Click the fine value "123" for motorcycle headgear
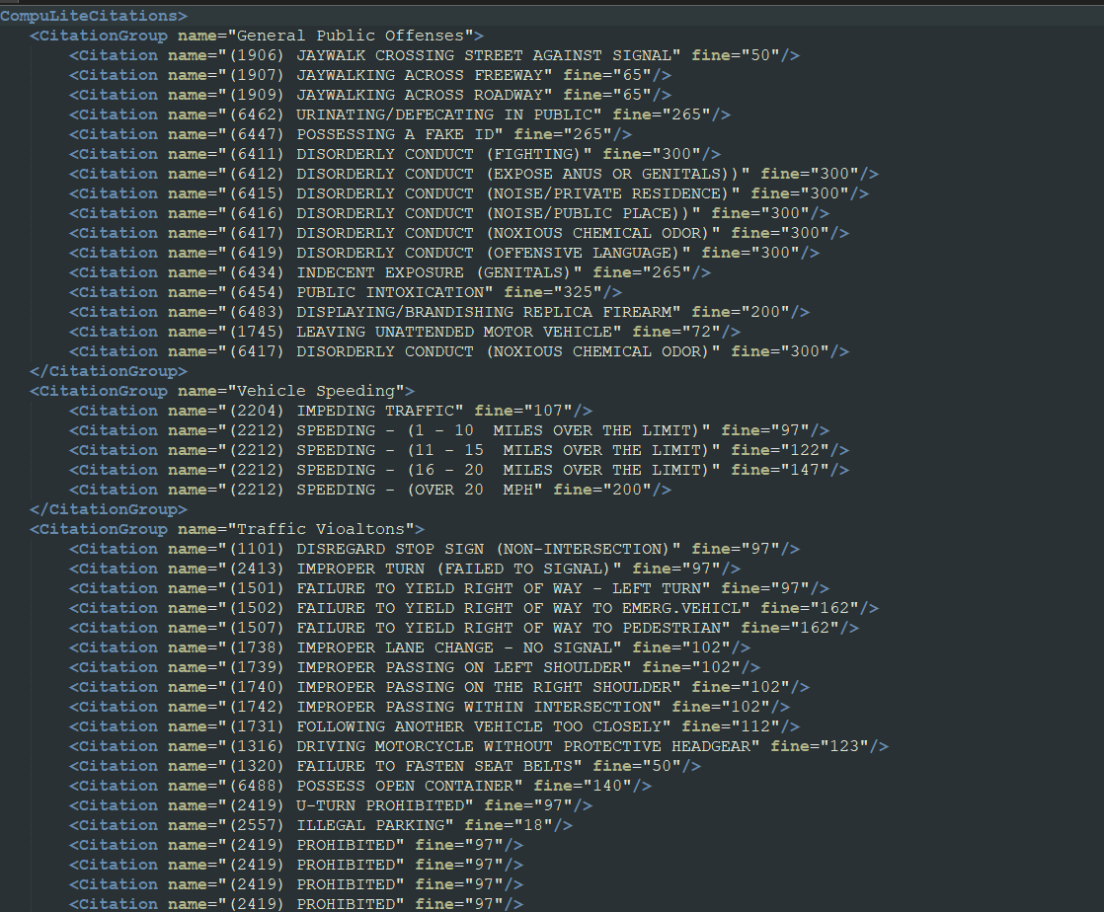The height and width of the screenshot is (912, 1104). pyautogui.click(x=843, y=746)
